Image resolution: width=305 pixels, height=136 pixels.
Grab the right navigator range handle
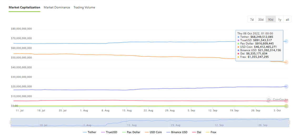(289, 122)
